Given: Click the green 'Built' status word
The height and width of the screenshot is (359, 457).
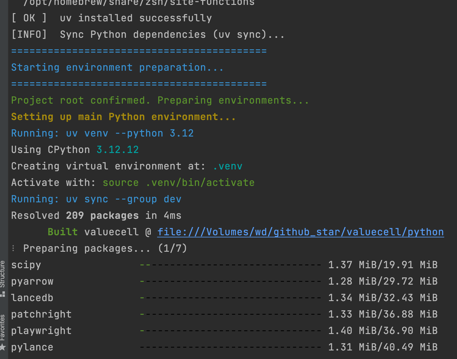Looking at the screenshot, I should click(x=63, y=232).
